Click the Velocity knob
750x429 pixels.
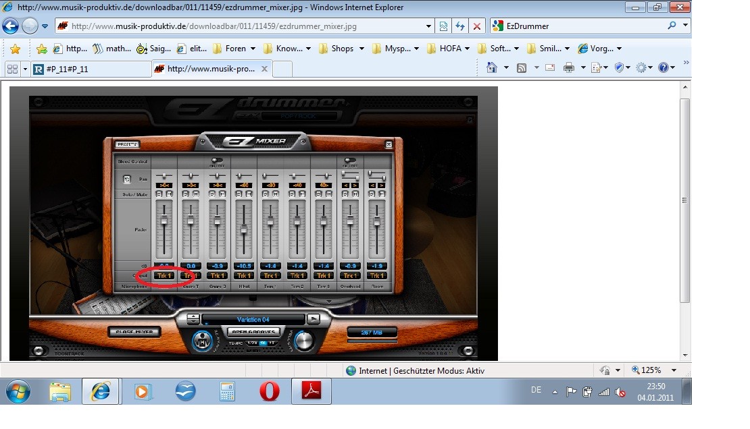point(304,341)
